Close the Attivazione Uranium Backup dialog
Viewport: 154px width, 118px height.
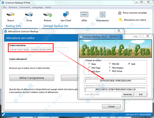pyautogui.click(x=119, y=30)
